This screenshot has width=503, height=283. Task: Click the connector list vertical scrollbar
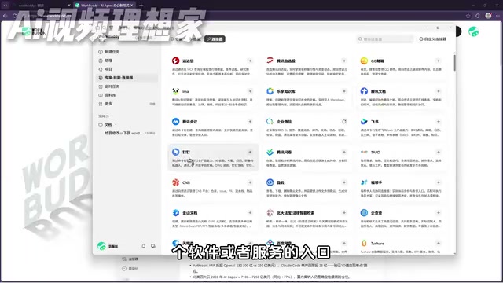(x=454, y=63)
